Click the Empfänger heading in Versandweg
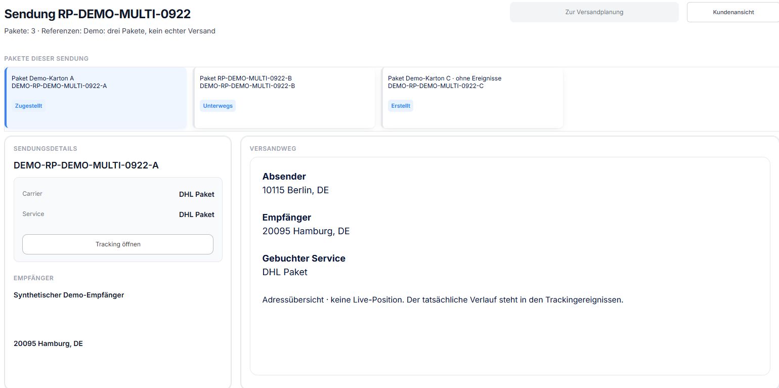 (287, 218)
